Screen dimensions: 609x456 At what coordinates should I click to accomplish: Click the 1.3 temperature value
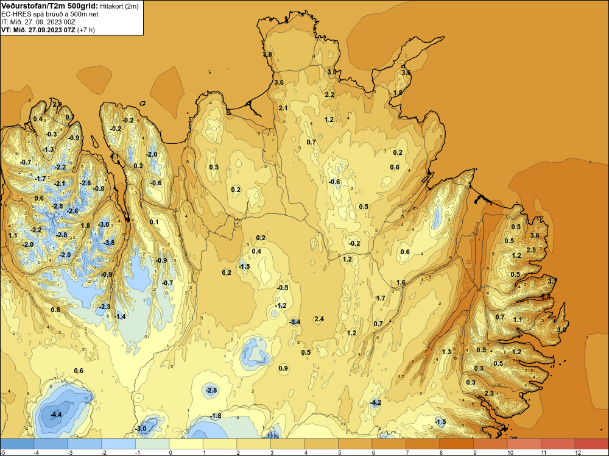446,352
